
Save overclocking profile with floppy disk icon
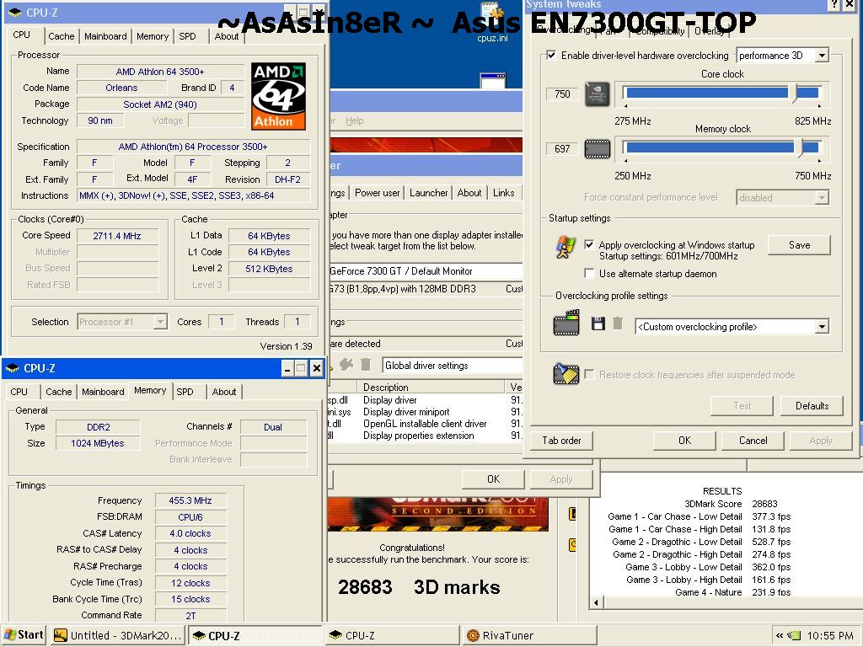coord(598,323)
